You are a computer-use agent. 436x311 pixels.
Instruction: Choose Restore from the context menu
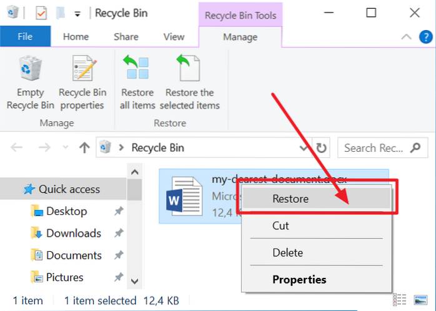coord(290,199)
